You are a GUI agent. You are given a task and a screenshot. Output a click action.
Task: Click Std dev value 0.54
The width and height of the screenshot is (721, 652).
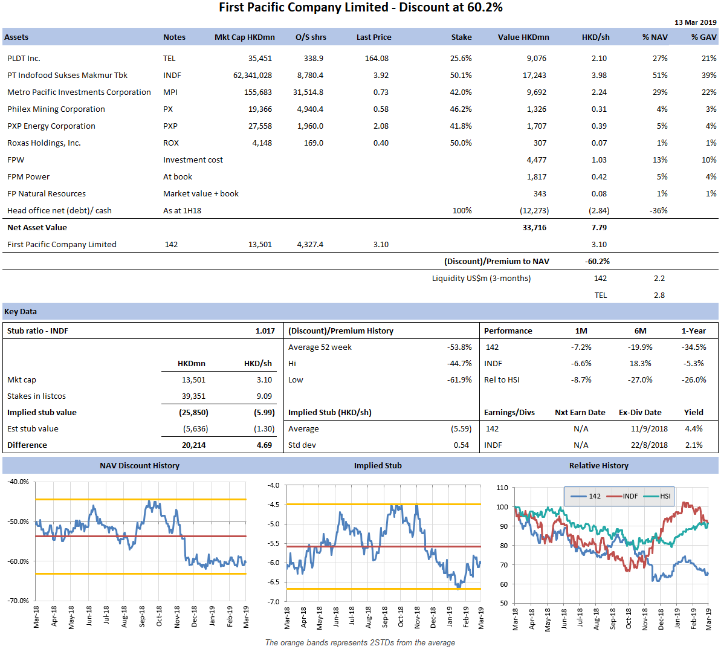[461, 445]
